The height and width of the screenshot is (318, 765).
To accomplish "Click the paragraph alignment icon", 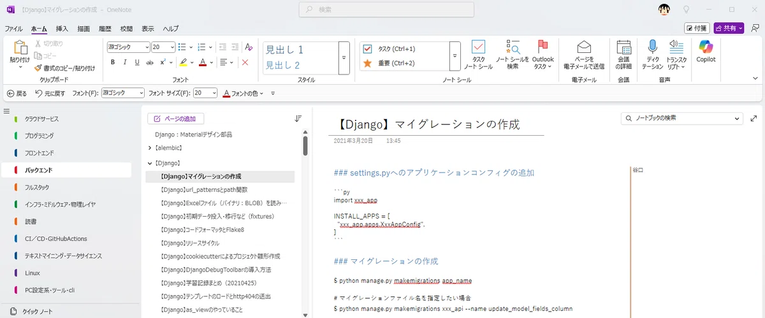I will (224, 62).
